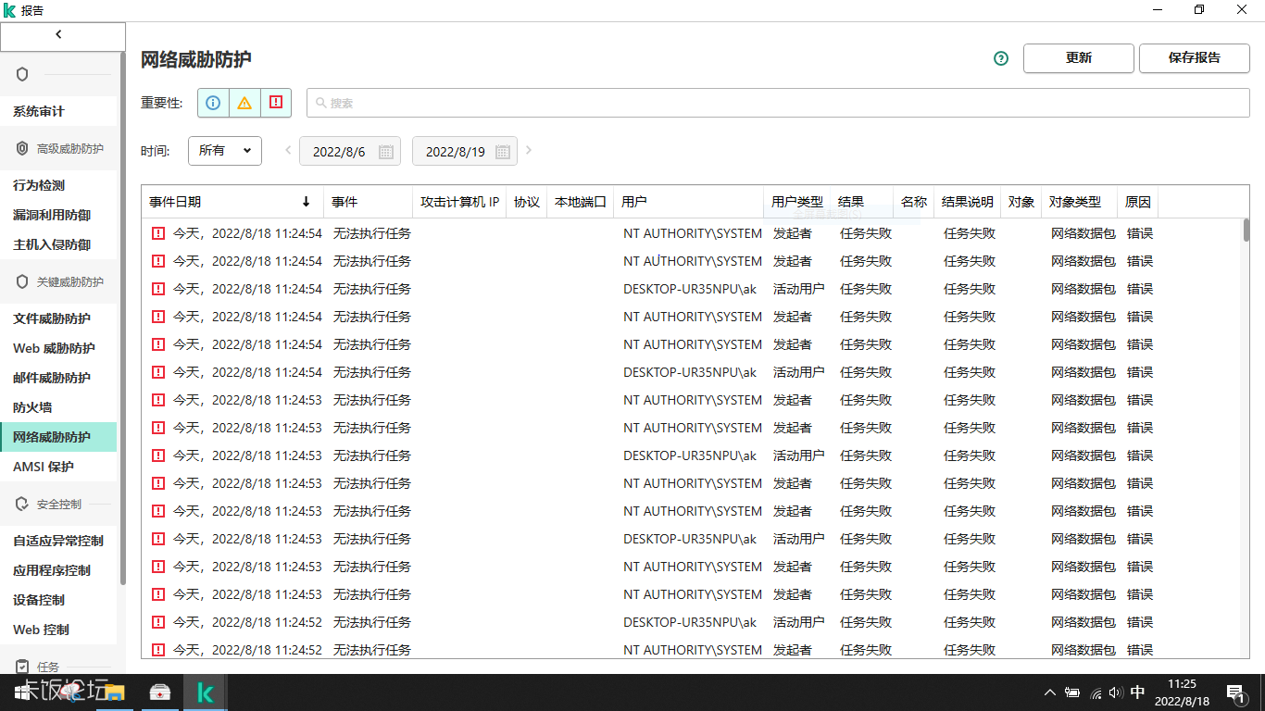Open the first-aid kit taskbar app
Image resolution: width=1265 pixels, height=711 pixels.
pyautogui.click(x=160, y=692)
